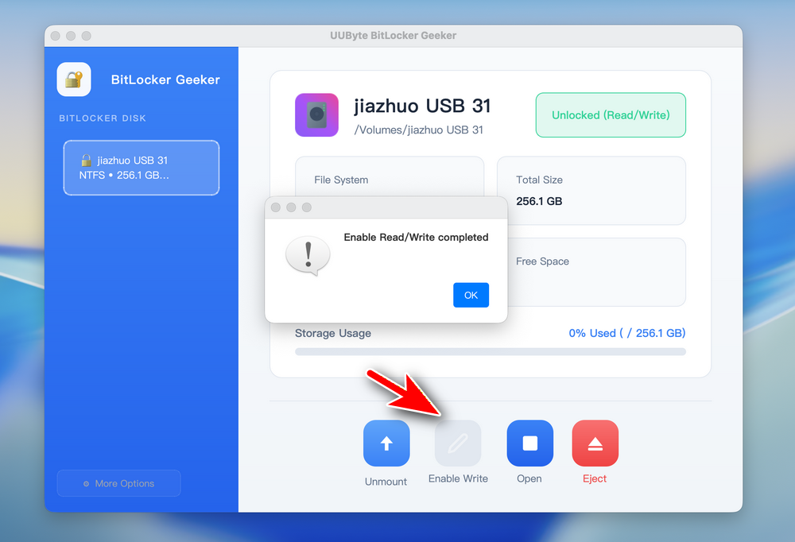Click the 0% Used storage text

626,333
